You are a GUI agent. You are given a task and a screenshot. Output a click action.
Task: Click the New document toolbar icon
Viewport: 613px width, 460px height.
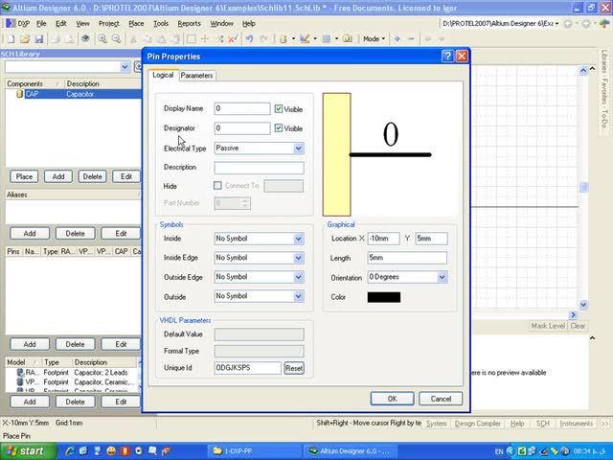pyautogui.click(x=11, y=38)
